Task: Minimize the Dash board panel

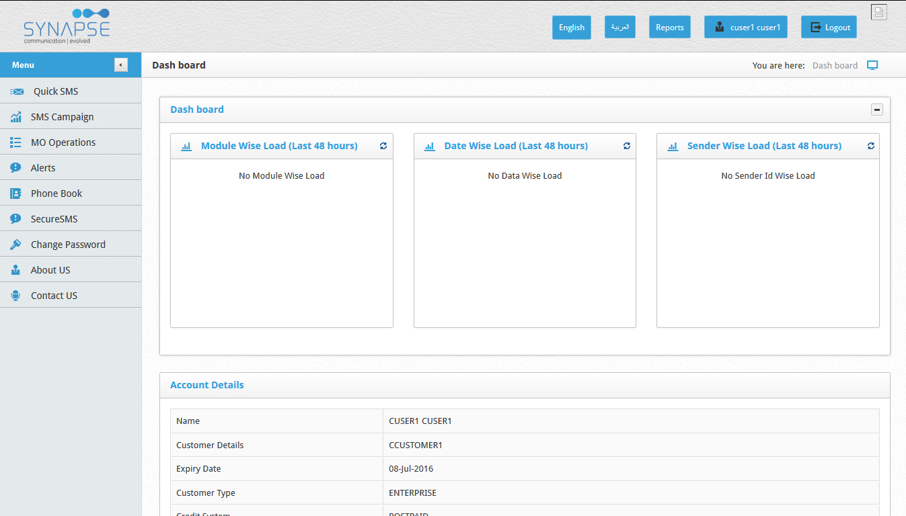Action: [x=876, y=110]
